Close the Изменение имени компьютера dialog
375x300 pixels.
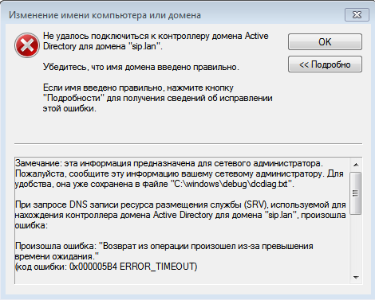tap(357, 15)
